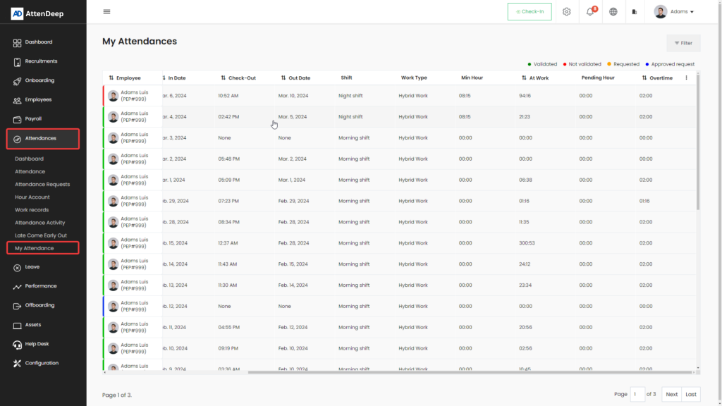Select Hour Account in sidebar submenu
The width and height of the screenshot is (722, 406).
coord(32,197)
